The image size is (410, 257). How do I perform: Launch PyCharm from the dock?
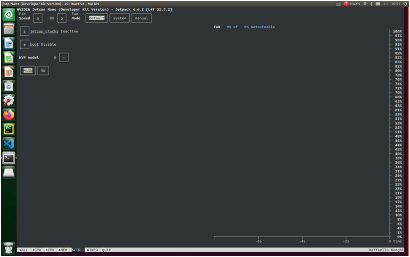coord(8,129)
